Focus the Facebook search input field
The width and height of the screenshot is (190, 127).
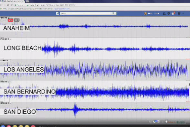[86, 13]
